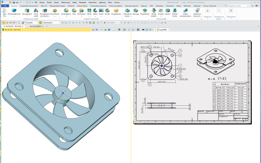The image size is (261, 163).
Task: Click the Dodaj kształt tool
Action: pos(154,13)
